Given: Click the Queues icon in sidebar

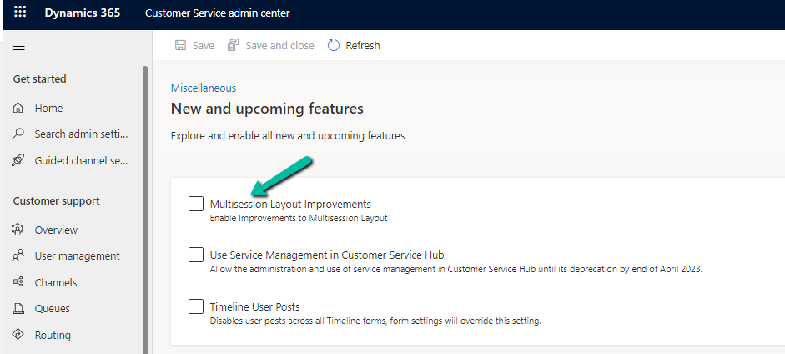Looking at the screenshot, I should (x=18, y=309).
